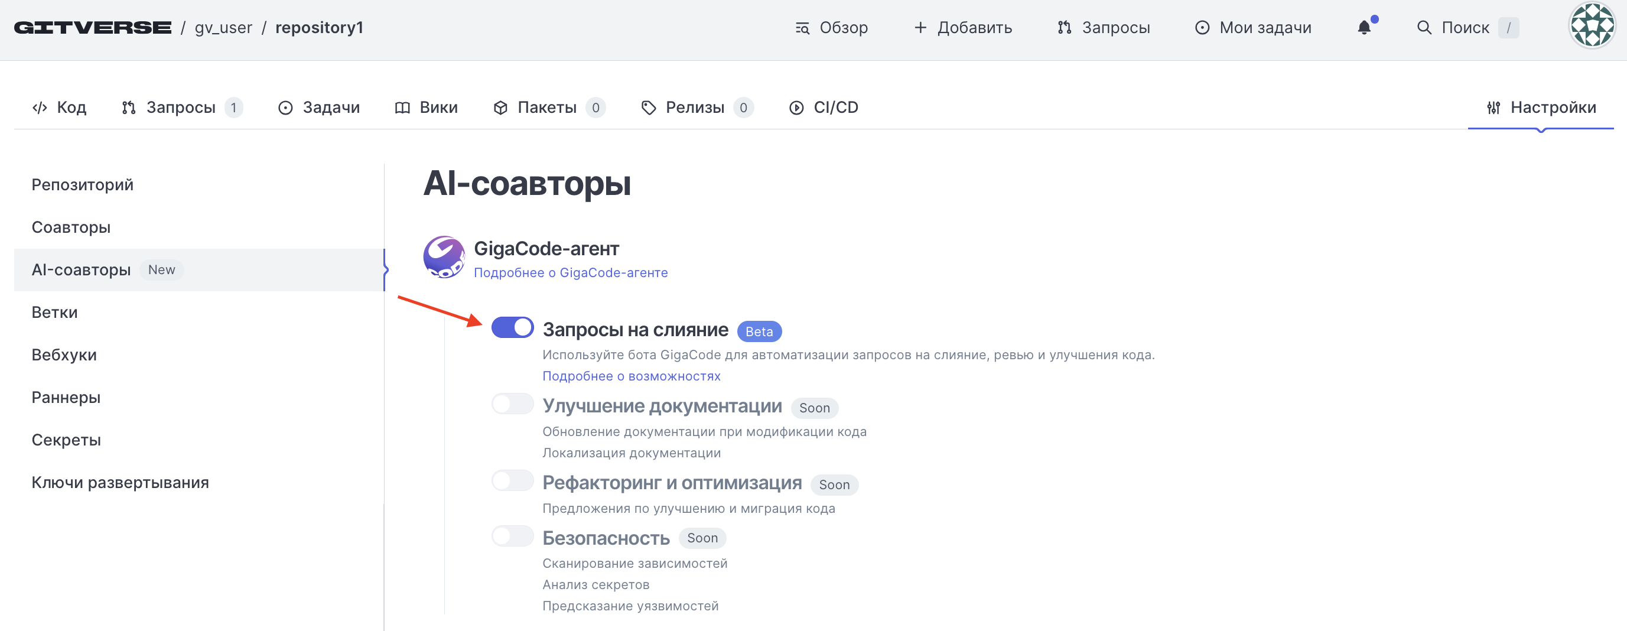Open Вебхуки settings section
Screen dimensions: 1627x631
pos(199,355)
